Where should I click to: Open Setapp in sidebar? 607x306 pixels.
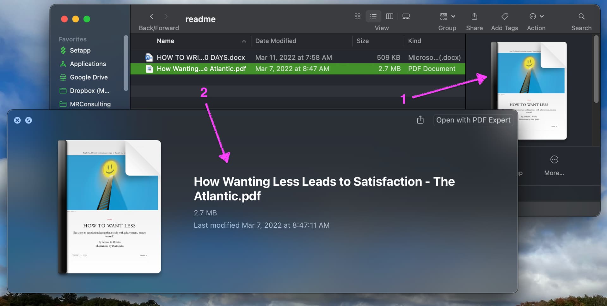click(80, 51)
